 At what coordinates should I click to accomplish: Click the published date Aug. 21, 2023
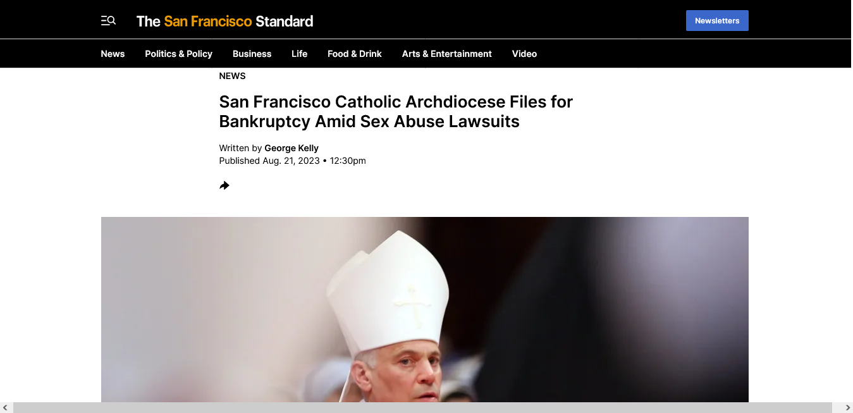click(x=291, y=161)
